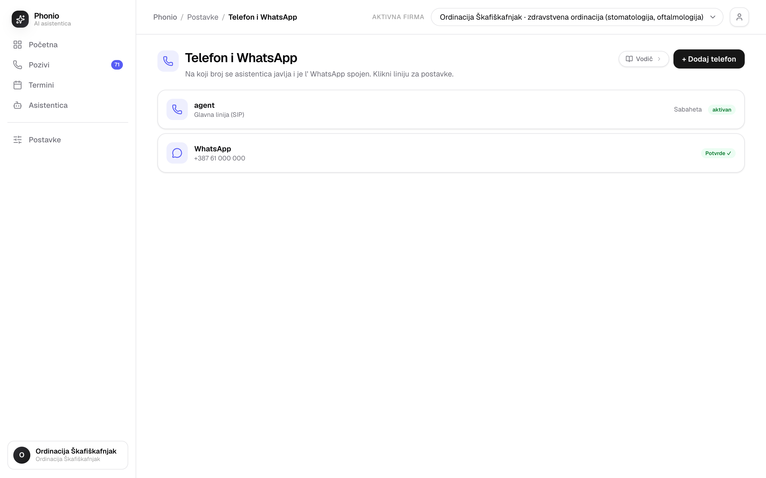Image resolution: width=766 pixels, height=478 pixels.
Task: Click the aktivan status badge
Action: (721, 110)
